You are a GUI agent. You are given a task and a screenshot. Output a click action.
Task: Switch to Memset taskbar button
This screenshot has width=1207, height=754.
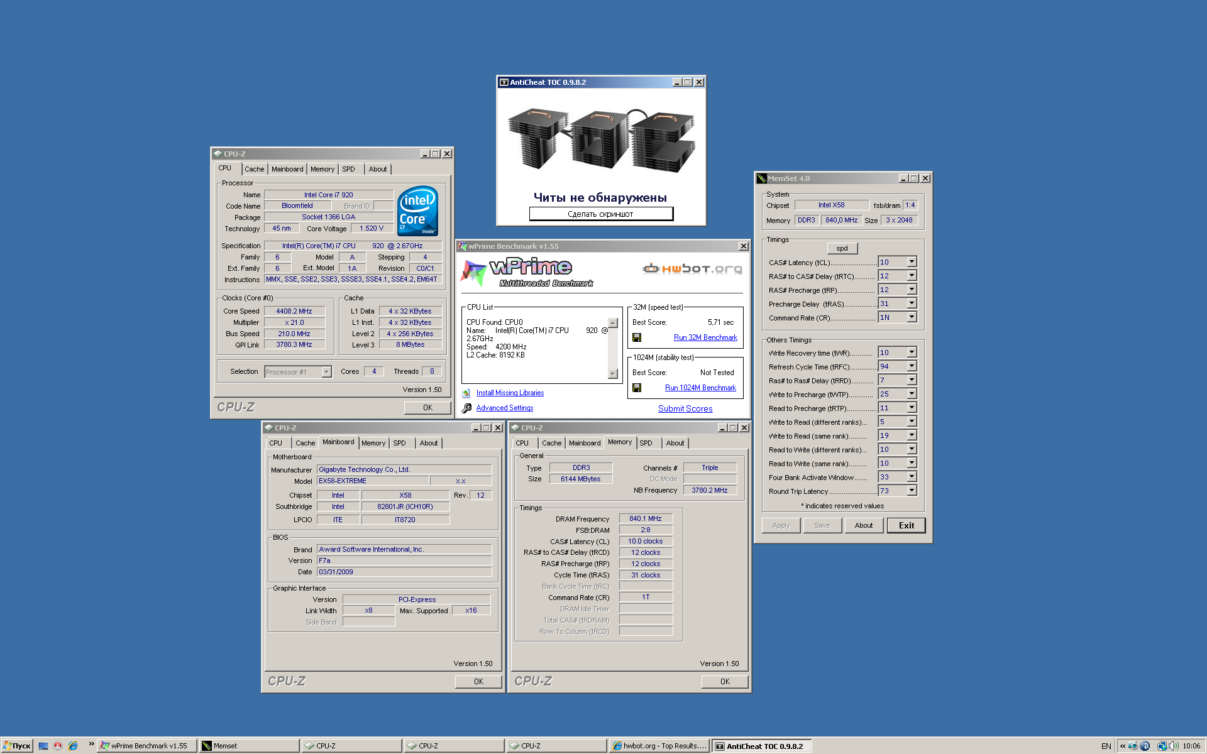pyautogui.click(x=249, y=746)
